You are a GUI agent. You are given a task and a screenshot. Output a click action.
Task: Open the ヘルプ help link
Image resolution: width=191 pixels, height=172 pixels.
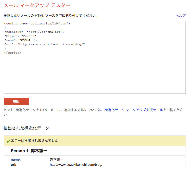181,16
